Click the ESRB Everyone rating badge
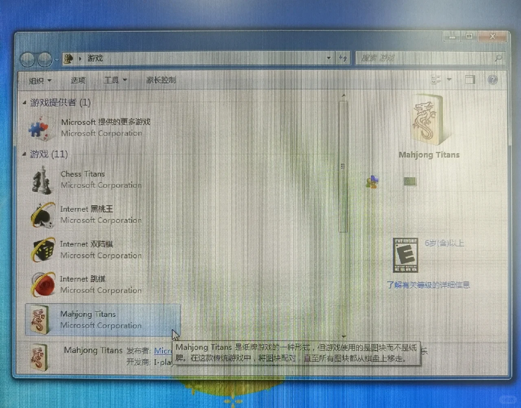The height and width of the screenshot is (408, 521). tap(405, 255)
